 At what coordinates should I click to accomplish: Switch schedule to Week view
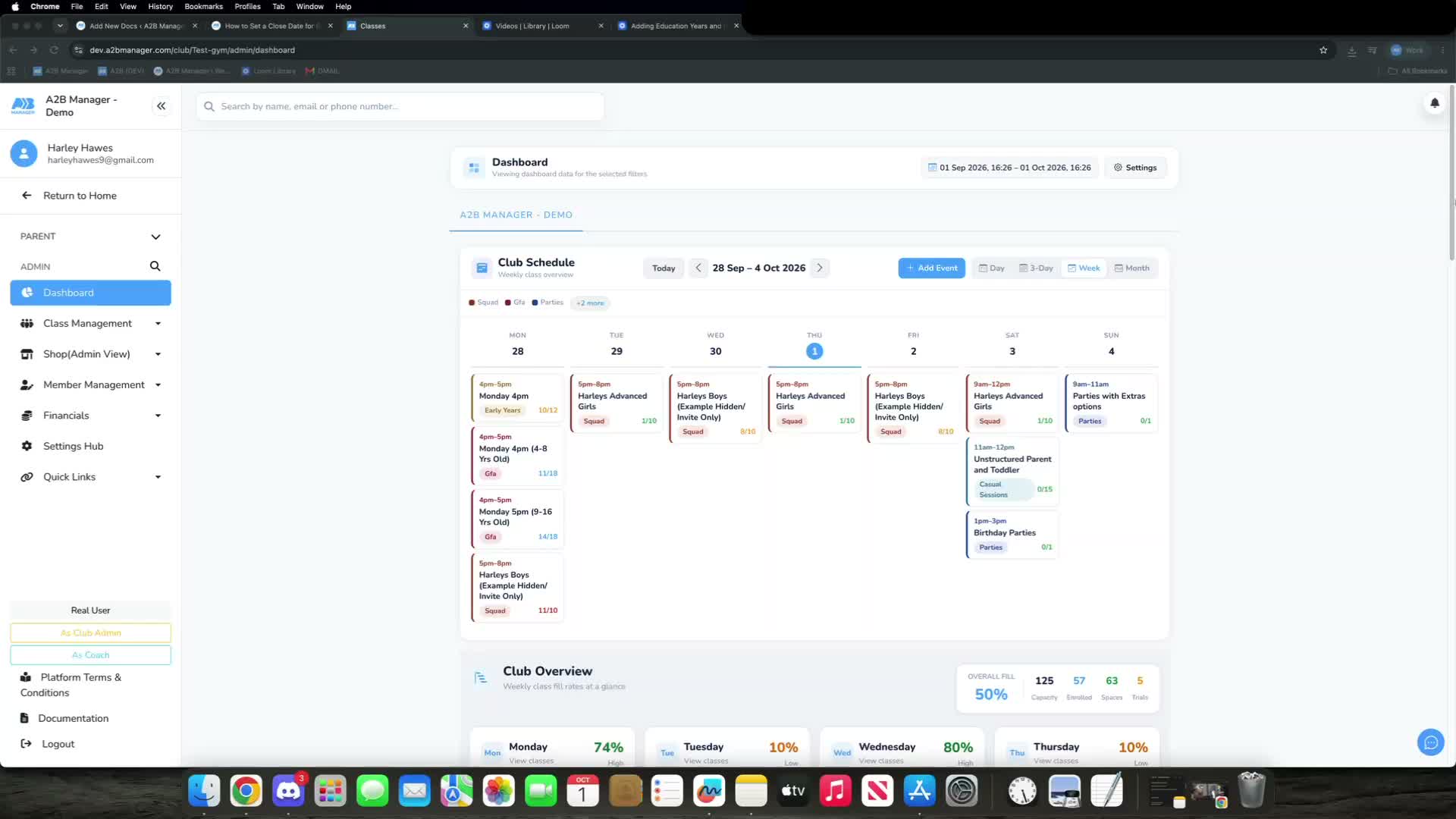tap(1084, 268)
